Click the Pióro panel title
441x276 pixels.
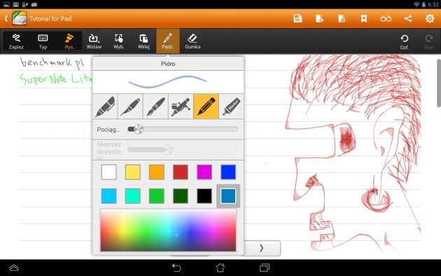[x=168, y=64]
